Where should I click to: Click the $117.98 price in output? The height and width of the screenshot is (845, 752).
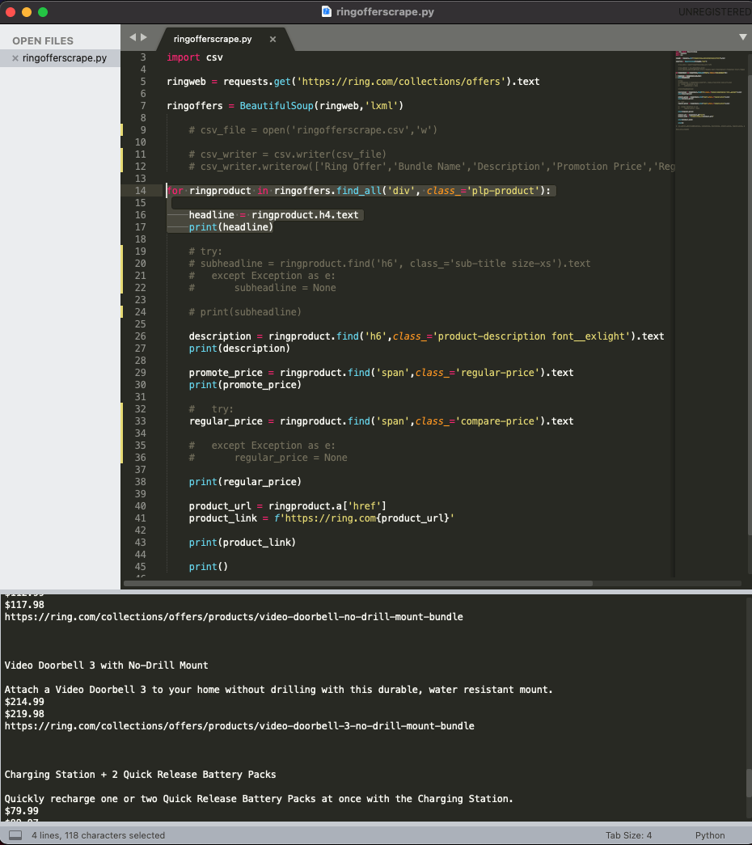click(24, 605)
